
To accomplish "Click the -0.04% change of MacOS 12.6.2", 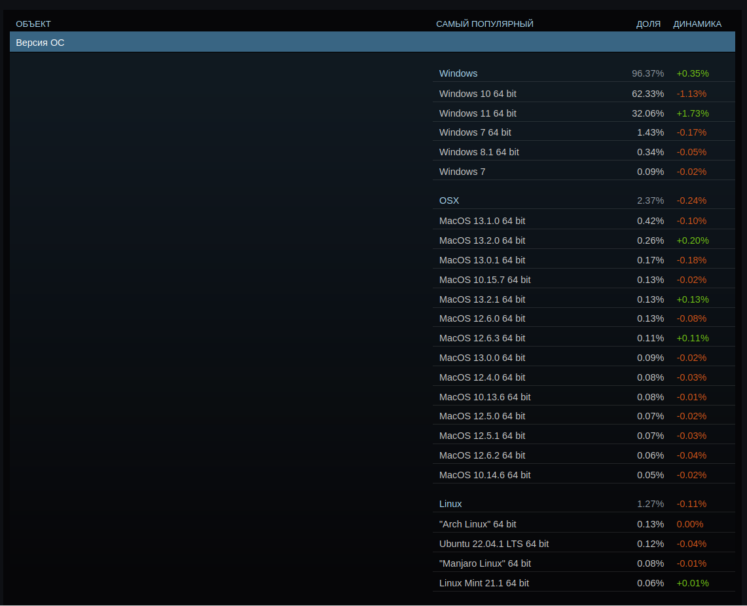I will [x=691, y=455].
